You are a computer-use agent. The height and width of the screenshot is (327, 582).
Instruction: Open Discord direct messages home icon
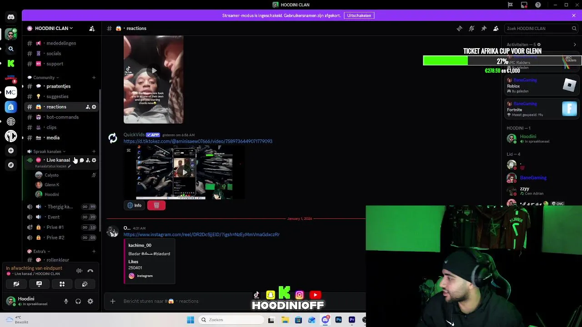[x=11, y=17]
